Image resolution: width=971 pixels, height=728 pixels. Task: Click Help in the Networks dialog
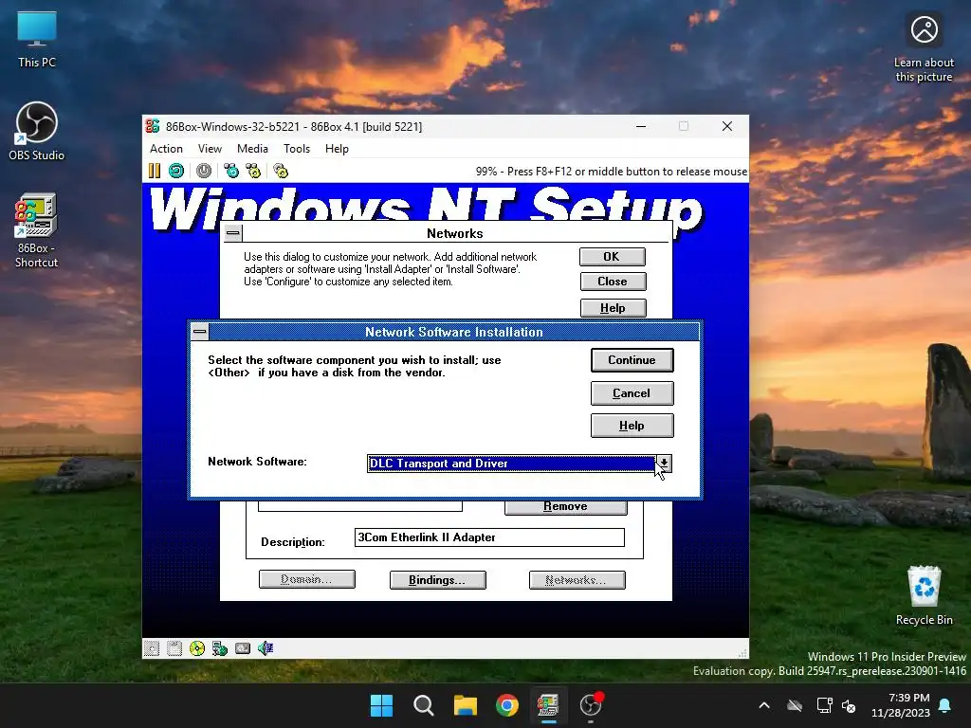(x=614, y=308)
